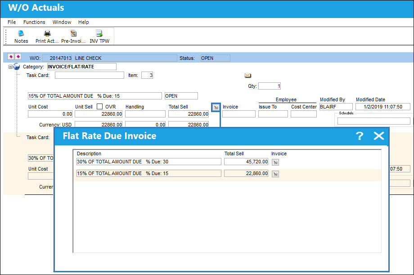The image size is (414, 275).
Task: Click the Print Actuals printer icon
Action: pyautogui.click(x=47, y=33)
